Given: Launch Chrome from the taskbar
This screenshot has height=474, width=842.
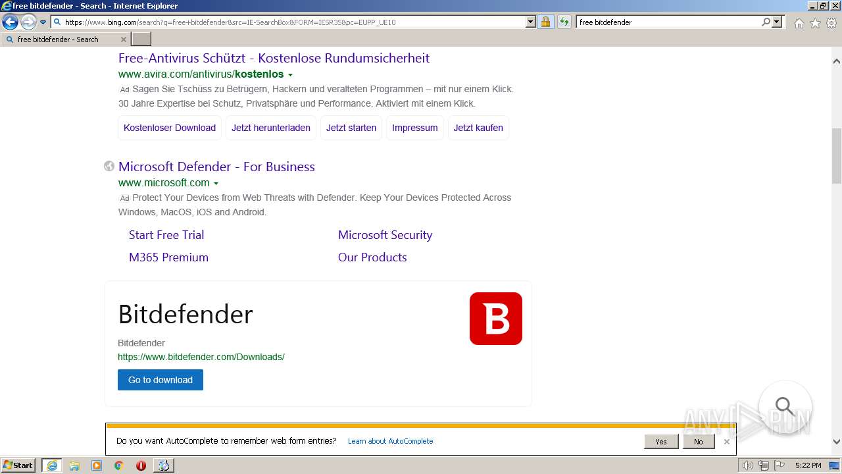Looking at the screenshot, I should 119,465.
